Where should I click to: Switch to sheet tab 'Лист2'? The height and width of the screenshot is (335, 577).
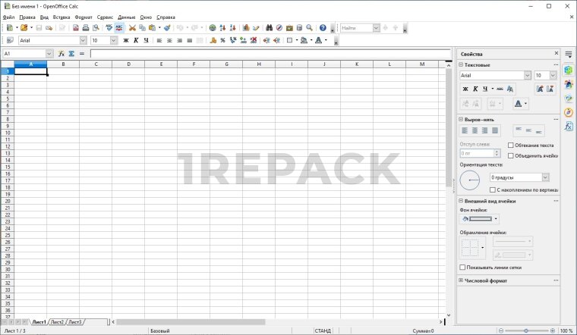(57, 322)
